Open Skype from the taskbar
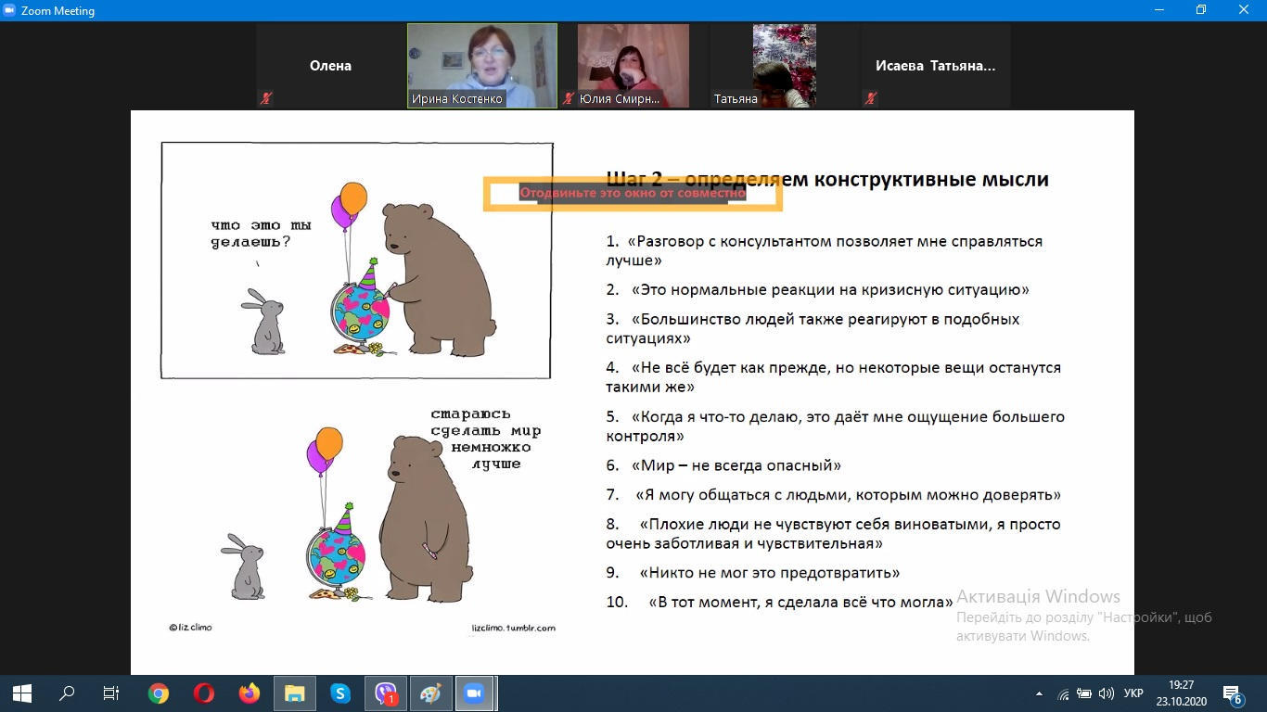Viewport: 1267px width, 712px height. click(x=340, y=693)
